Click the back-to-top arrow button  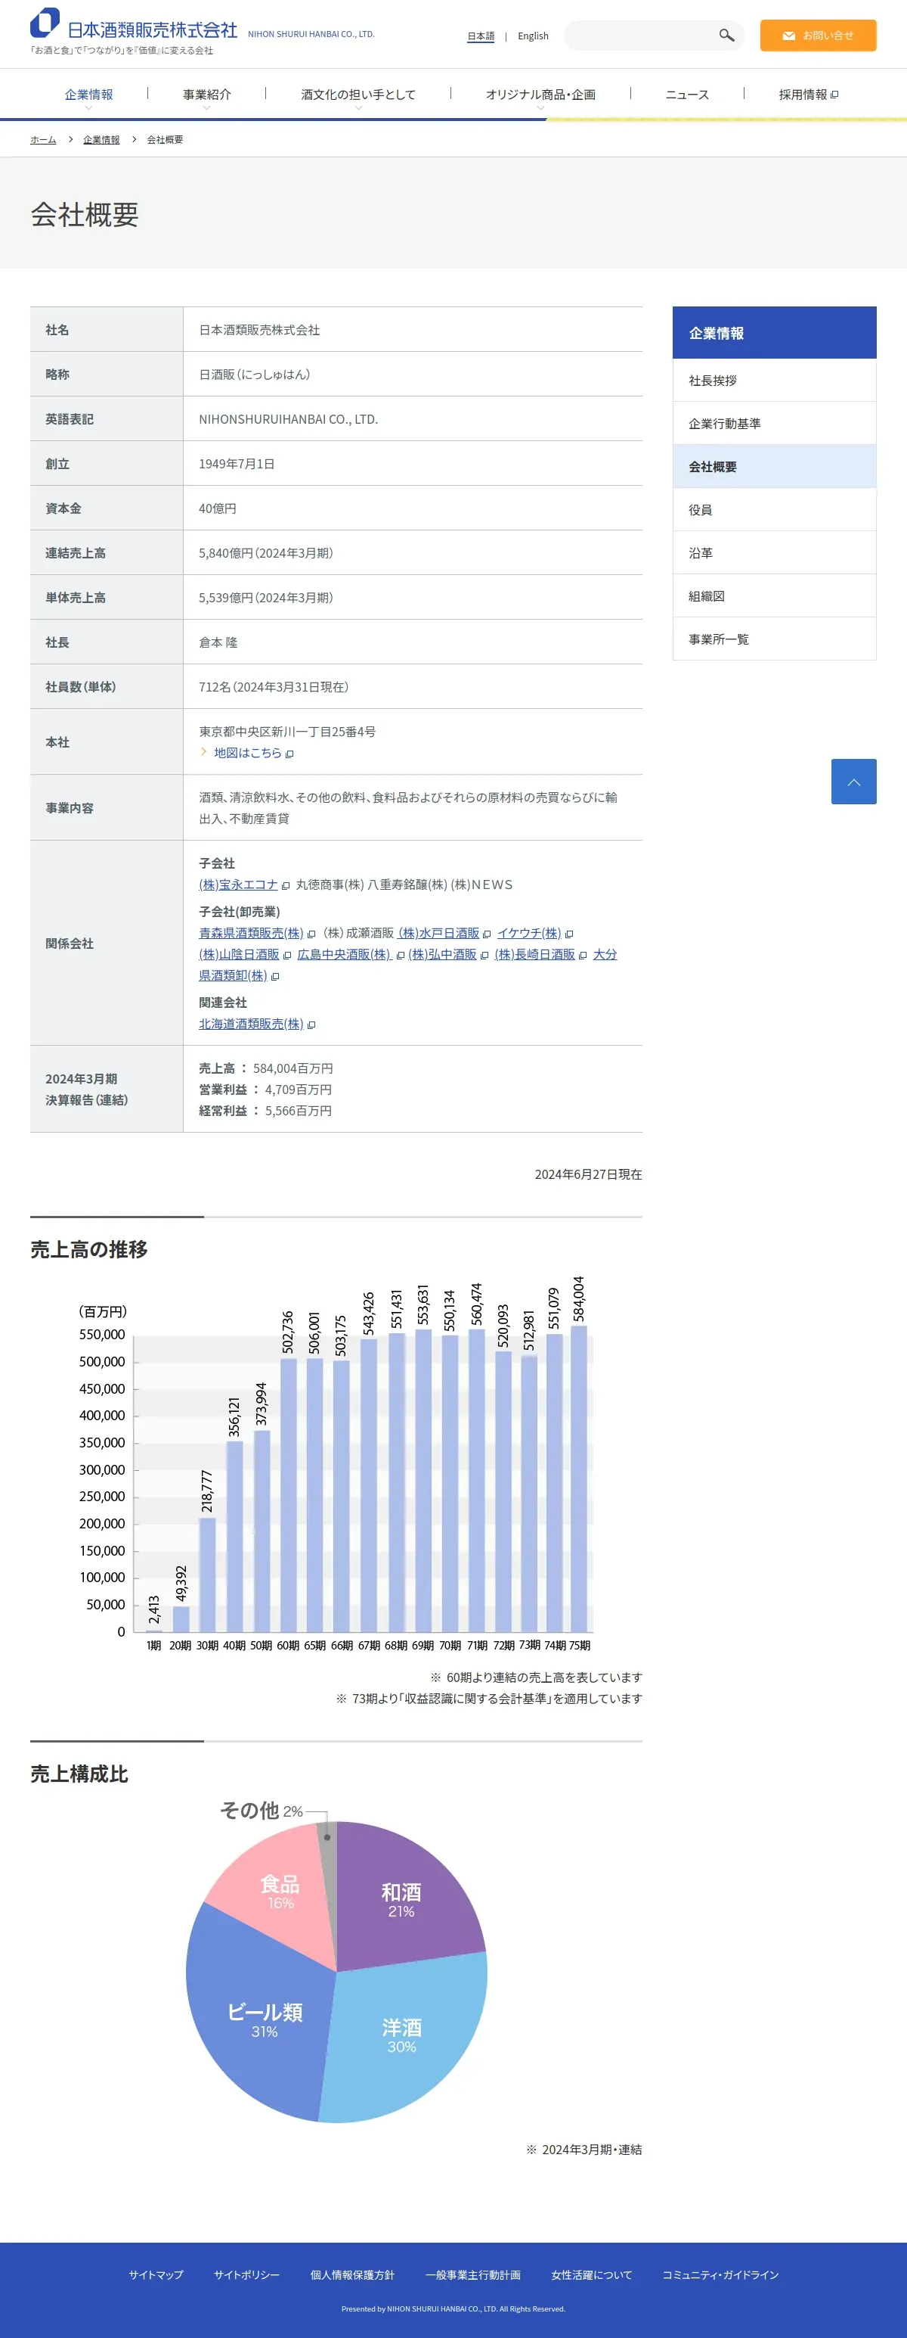pos(853,782)
